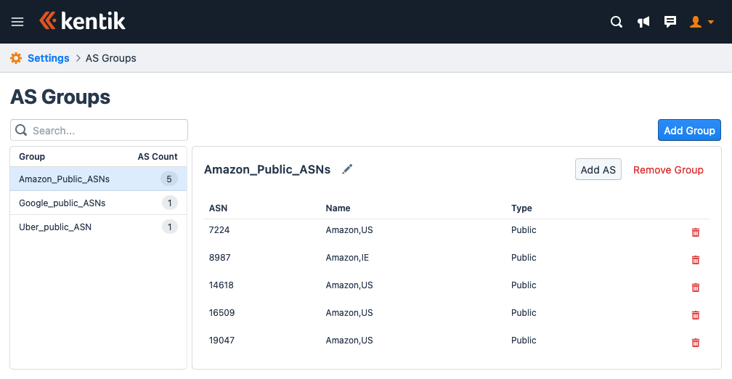Viewport: 732px width, 379px height.
Task: Click the Add Group button
Action: click(x=689, y=130)
